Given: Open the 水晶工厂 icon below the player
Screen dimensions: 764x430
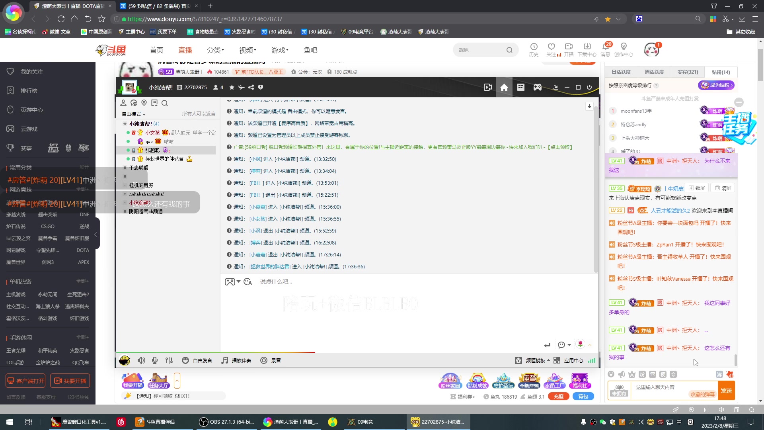Looking at the screenshot, I should click(x=554, y=381).
